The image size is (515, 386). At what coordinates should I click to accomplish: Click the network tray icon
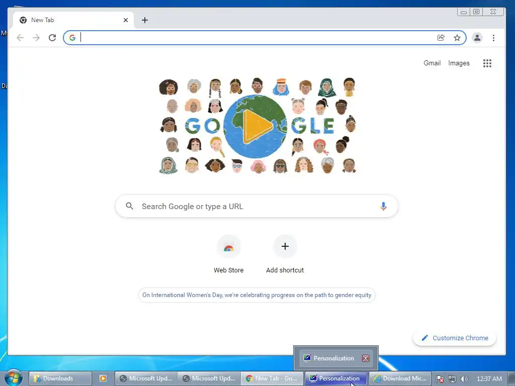[452, 379]
